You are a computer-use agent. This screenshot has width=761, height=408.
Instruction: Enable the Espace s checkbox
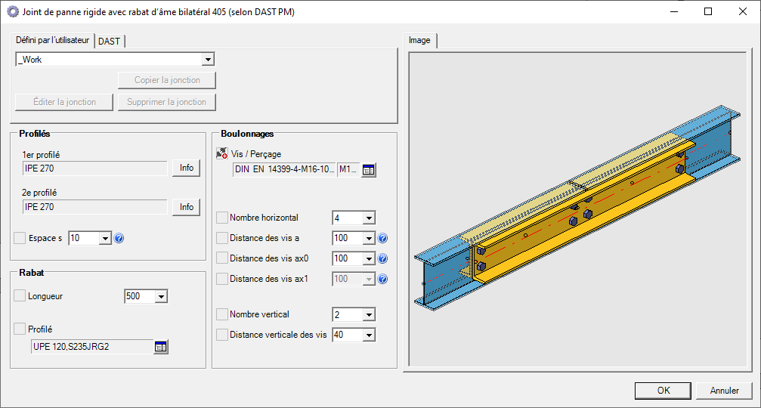(x=20, y=238)
